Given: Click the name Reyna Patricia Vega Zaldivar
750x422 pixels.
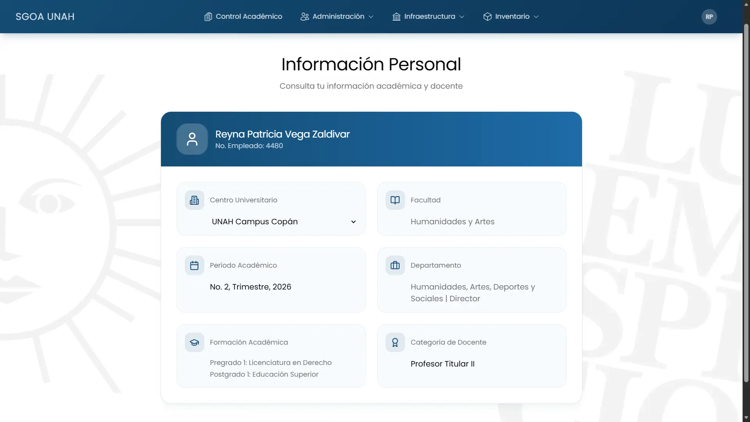Looking at the screenshot, I should (x=282, y=134).
